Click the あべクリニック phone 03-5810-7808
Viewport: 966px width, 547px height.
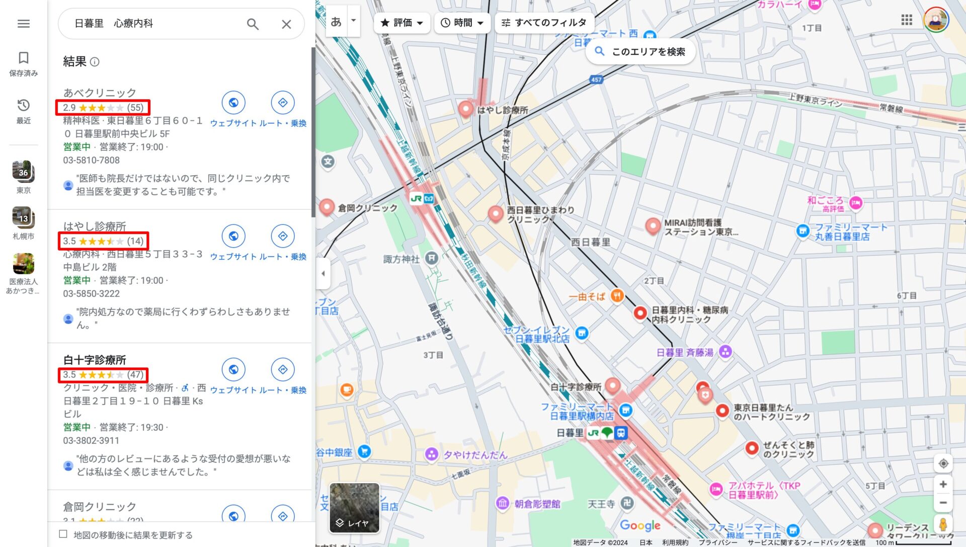[92, 160]
